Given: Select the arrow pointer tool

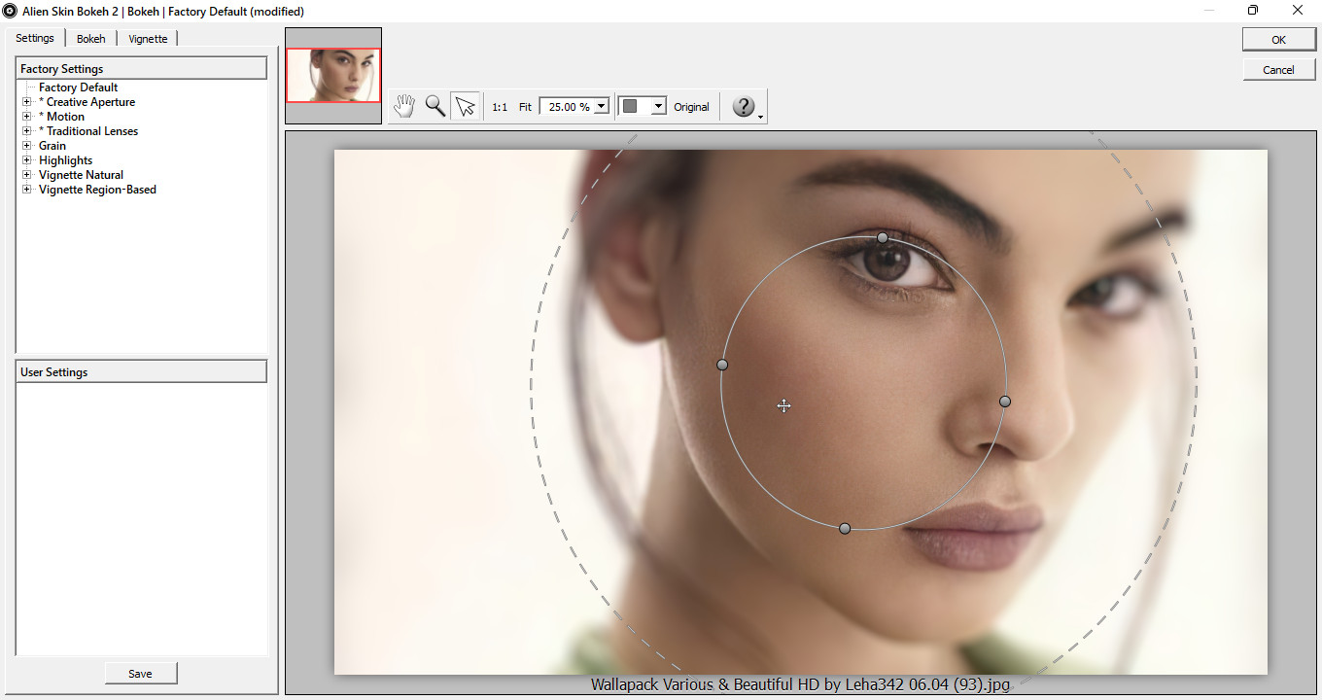Looking at the screenshot, I should [x=466, y=107].
